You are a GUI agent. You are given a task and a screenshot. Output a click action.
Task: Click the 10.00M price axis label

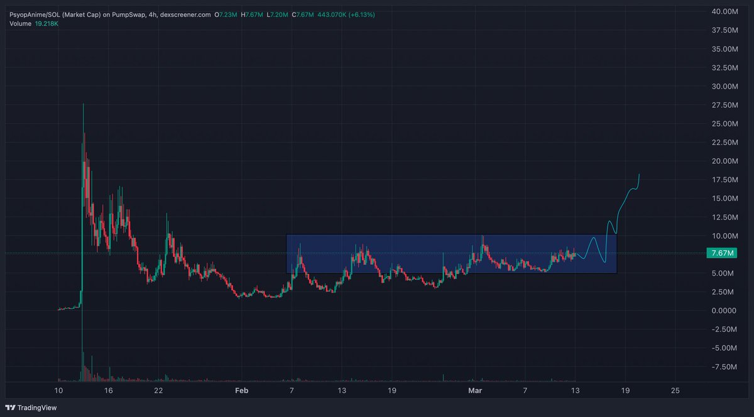coord(724,236)
